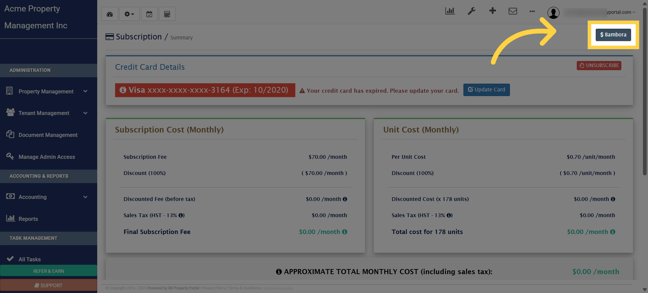Image resolution: width=648 pixels, height=293 pixels.
Task: Open the Terms & Conditions footer link
Action: 245,288
